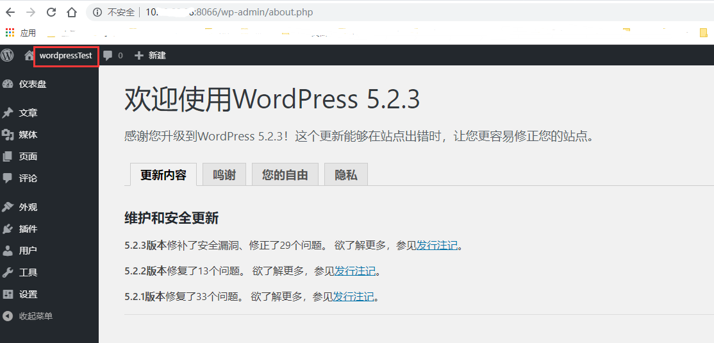
Task: Click the 维护和安全更新 heading
Action: point(172,218)
